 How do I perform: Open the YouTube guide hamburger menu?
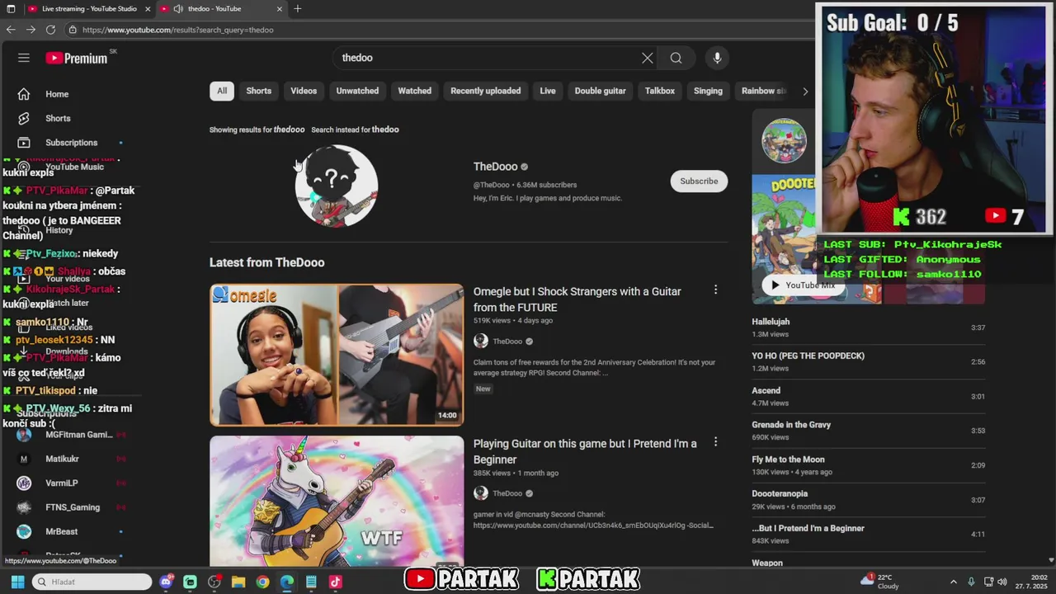tap(24, 58)
